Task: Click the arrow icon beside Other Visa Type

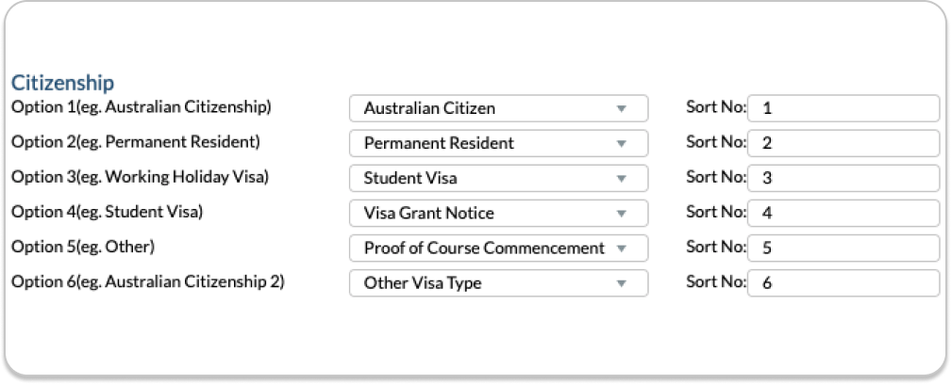Action: (x=621, y=282)
